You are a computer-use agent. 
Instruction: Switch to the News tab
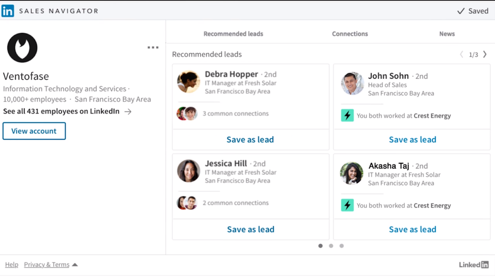(x=447, y=34)
